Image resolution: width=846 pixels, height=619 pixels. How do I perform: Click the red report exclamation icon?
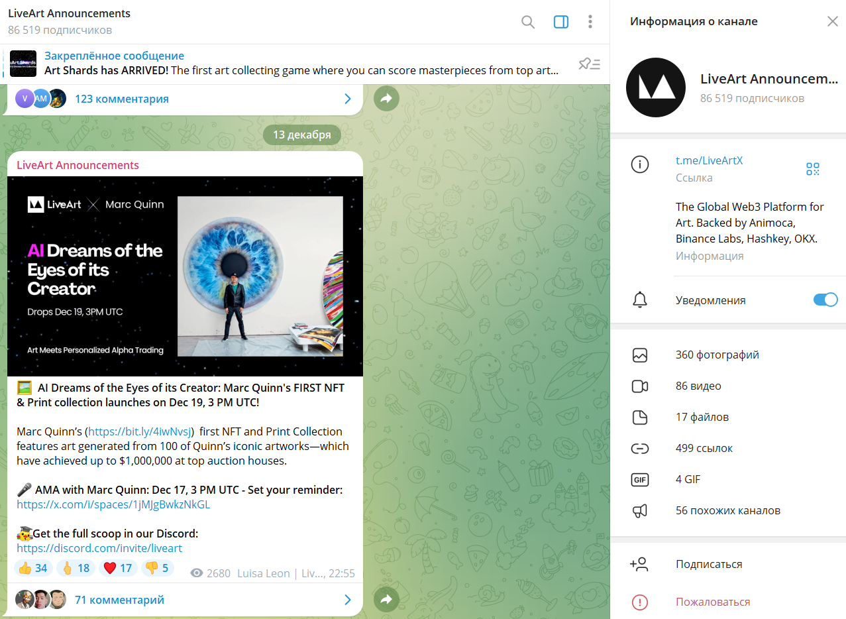(x=640, y=602)
